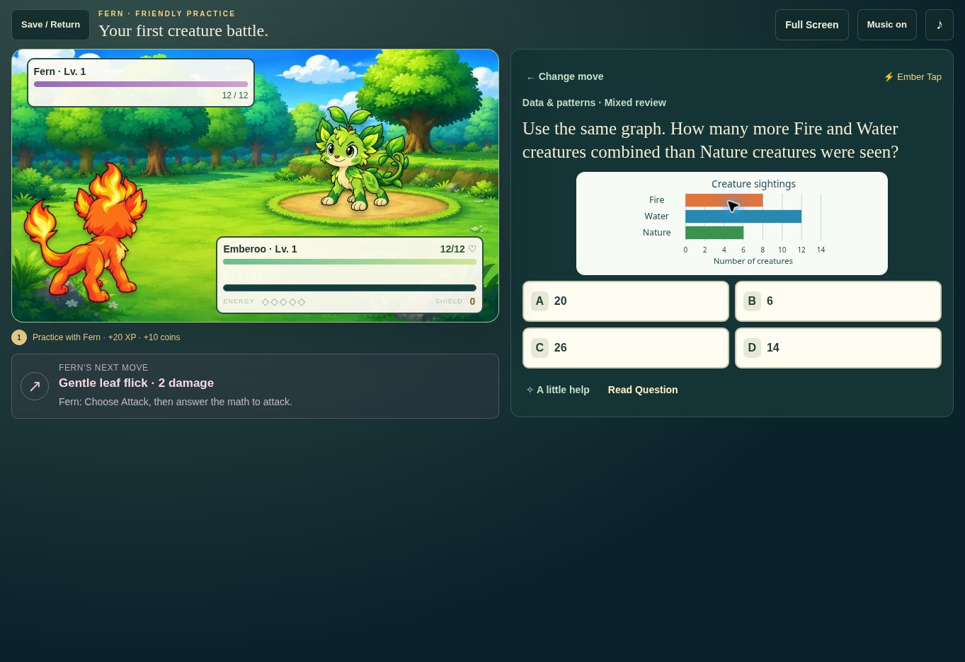This screenshot has width=965, height=662.
Task: Click the Emberoo energy diamonds
Action: (283, 302)
